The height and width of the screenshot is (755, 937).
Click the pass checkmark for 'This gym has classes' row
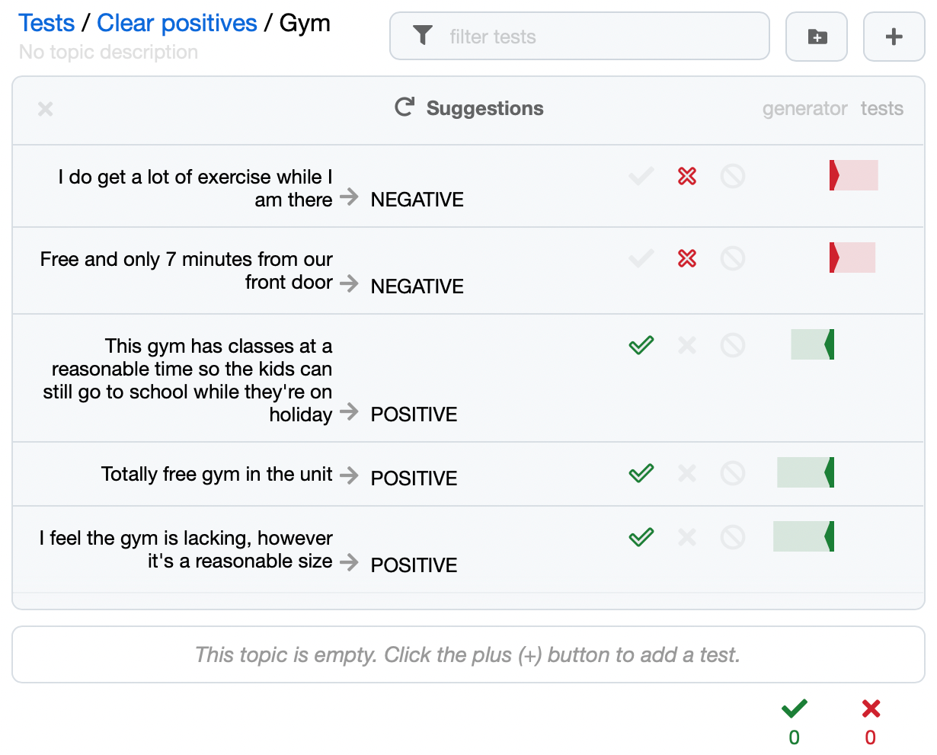(x=641, y=346)
